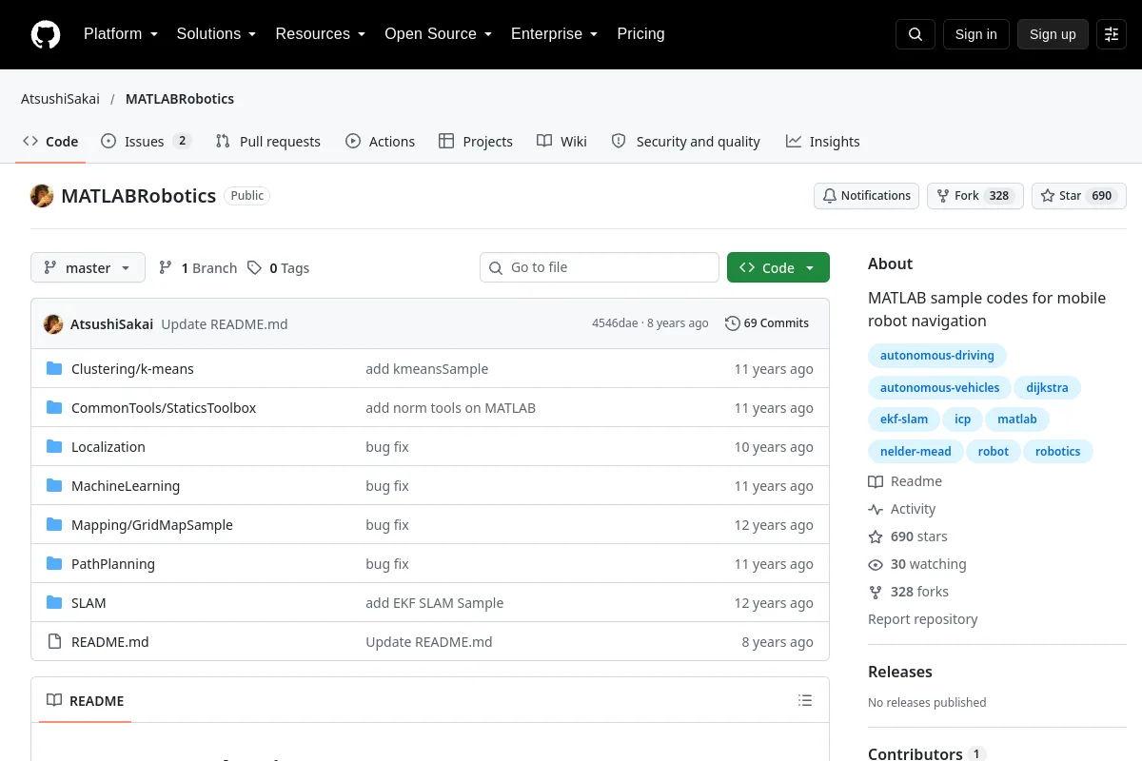Click the Localization folder icon
The width and height of the screenshot is (1142, 761).
point(54,447)
